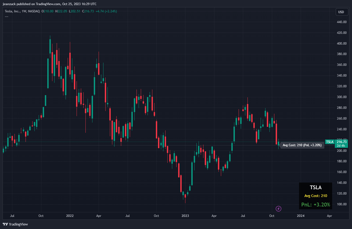352x229 pixels.
Task: Click the 140.00 price axis label
Action: [x=342, y=183]
